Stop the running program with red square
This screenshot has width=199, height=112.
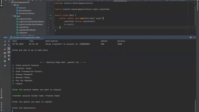pyautogui.click(x=5, y=49)
